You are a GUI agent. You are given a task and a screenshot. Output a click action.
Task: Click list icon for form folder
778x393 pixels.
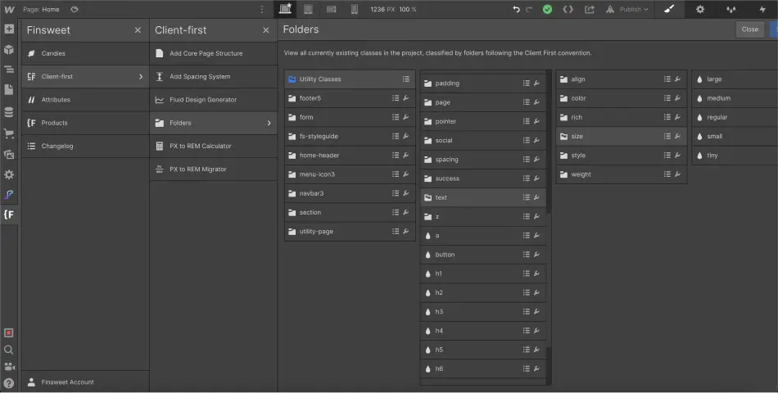[396, 117]
